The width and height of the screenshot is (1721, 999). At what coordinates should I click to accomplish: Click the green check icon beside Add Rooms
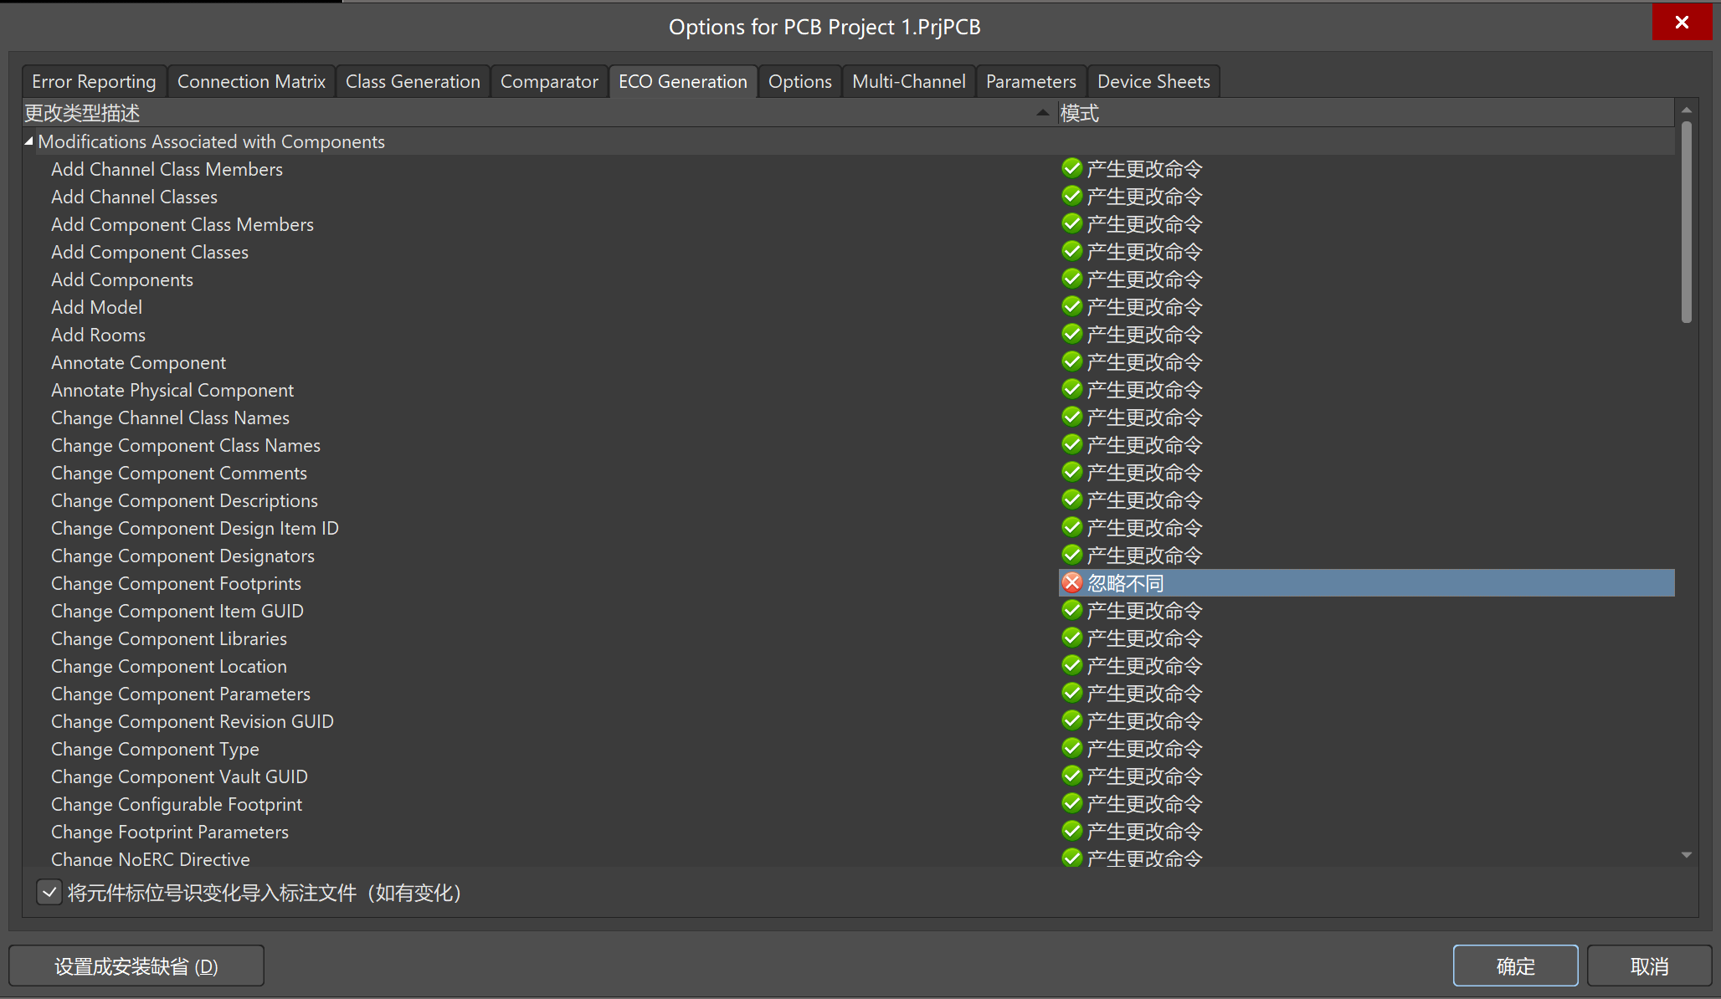click(x=1071, y=334)
